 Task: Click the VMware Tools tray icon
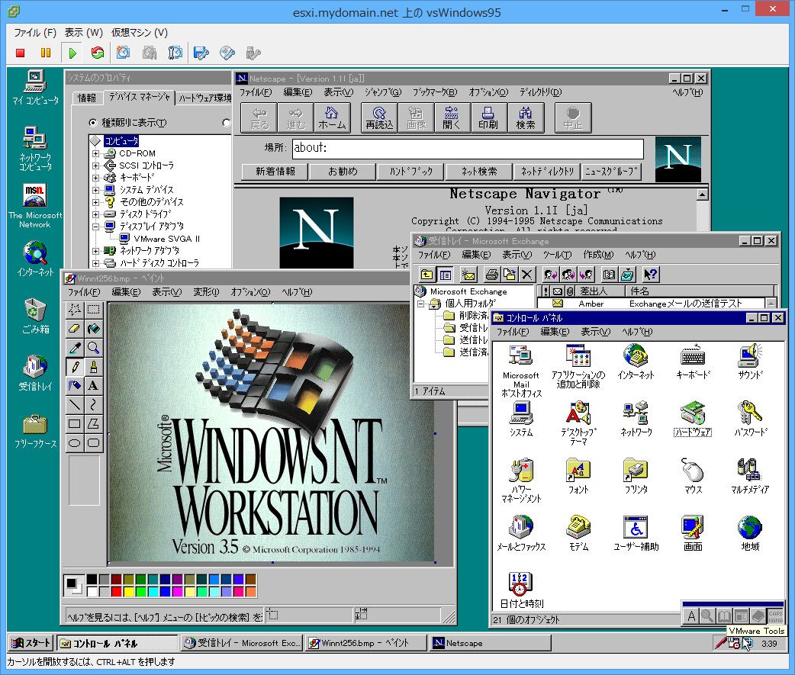click(x=748, y=643)
